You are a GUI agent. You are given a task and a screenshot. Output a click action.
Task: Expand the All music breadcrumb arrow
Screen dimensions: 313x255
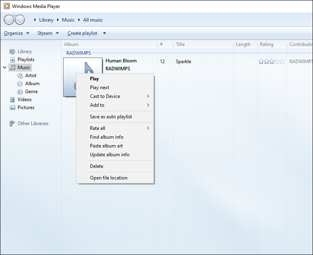[79, 20]
